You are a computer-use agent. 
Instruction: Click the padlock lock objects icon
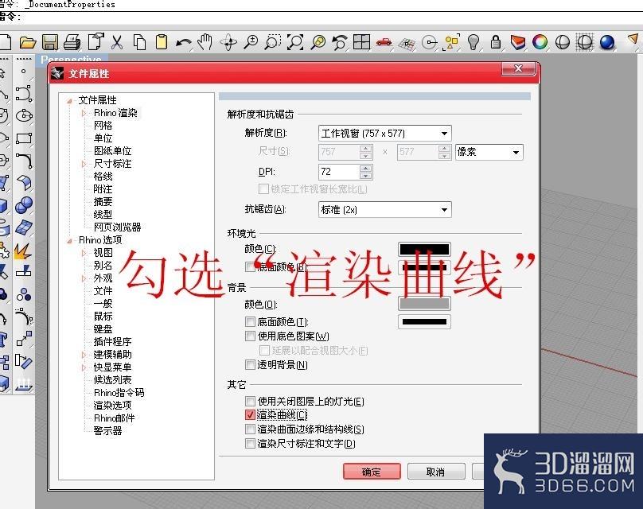(496, 42)
